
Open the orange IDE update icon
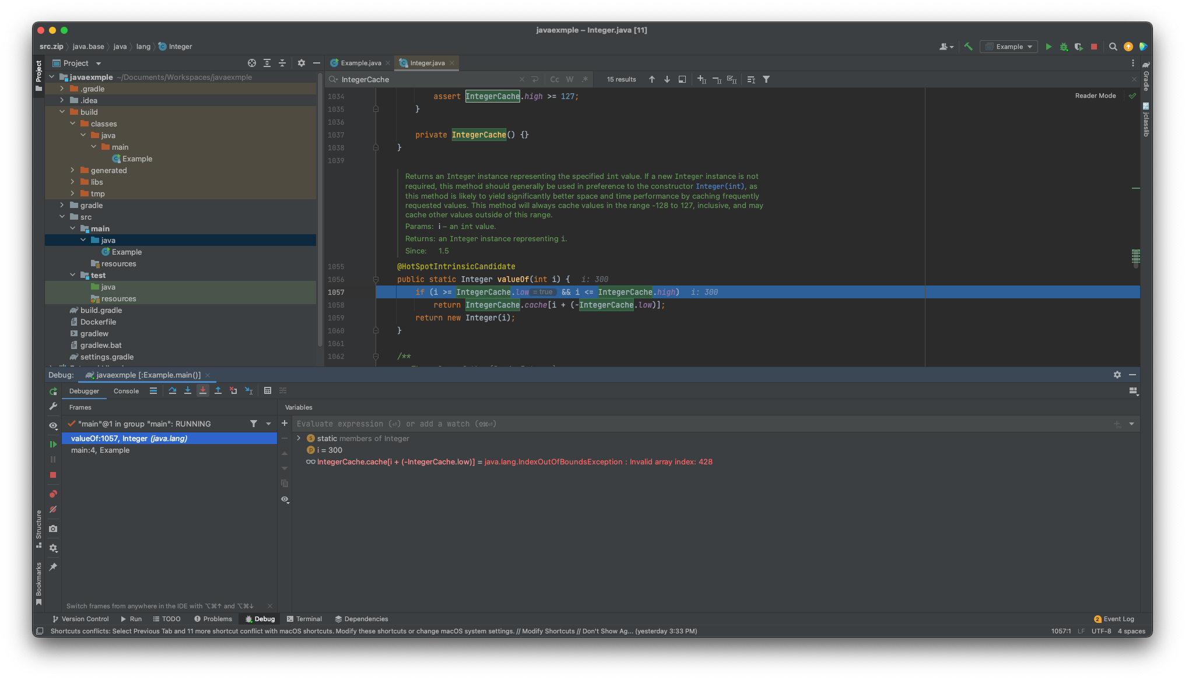pyautogui.click(x=1128, y=47)
